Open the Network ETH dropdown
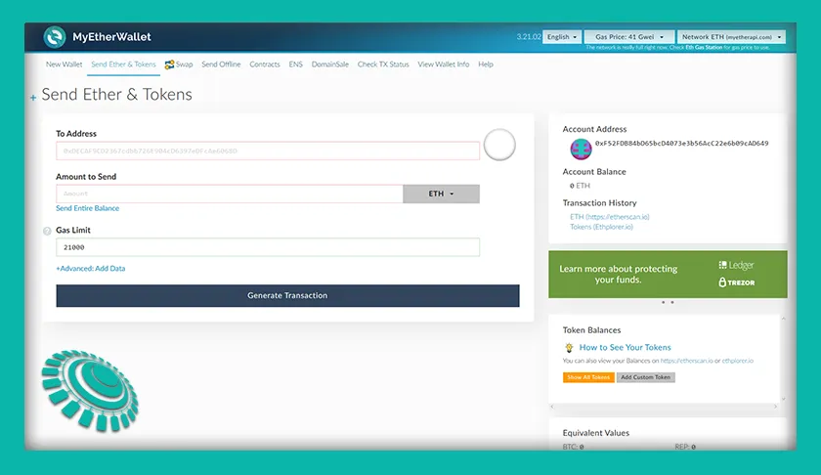 pos(731,37)
